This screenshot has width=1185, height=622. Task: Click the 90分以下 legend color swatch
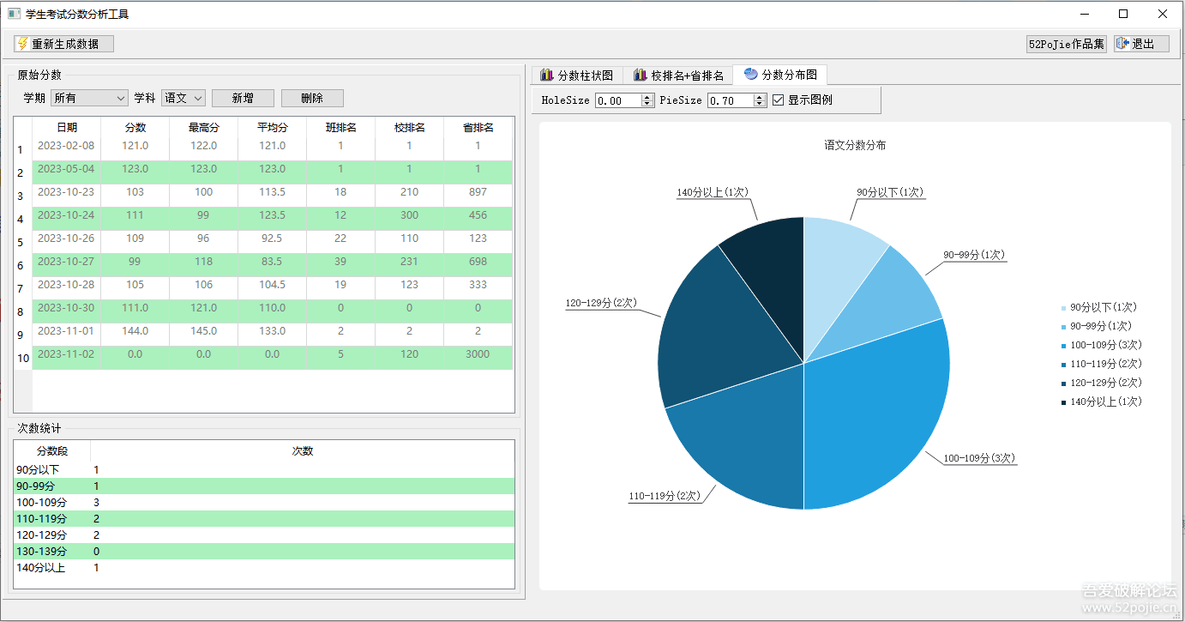1064,307
